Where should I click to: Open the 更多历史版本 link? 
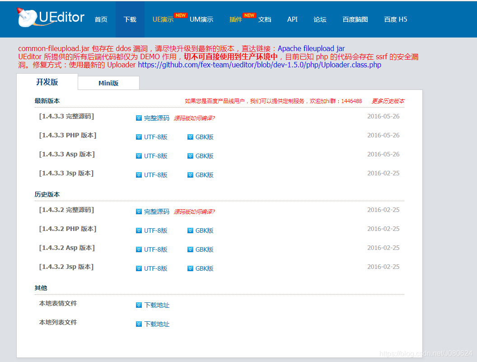click(x=388, y=101)
